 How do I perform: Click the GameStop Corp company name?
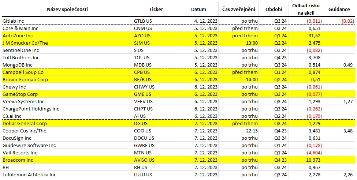20,94
